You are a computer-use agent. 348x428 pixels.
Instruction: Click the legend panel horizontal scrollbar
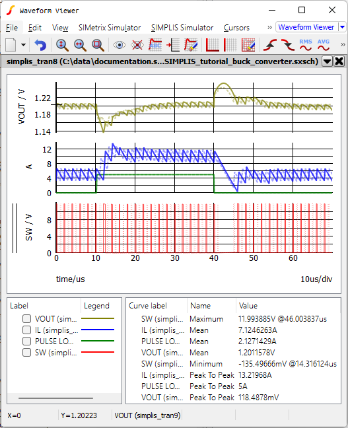(55, 398)
